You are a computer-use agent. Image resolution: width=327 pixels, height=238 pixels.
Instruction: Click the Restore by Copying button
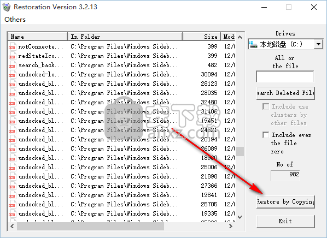[x=285, y=202]
